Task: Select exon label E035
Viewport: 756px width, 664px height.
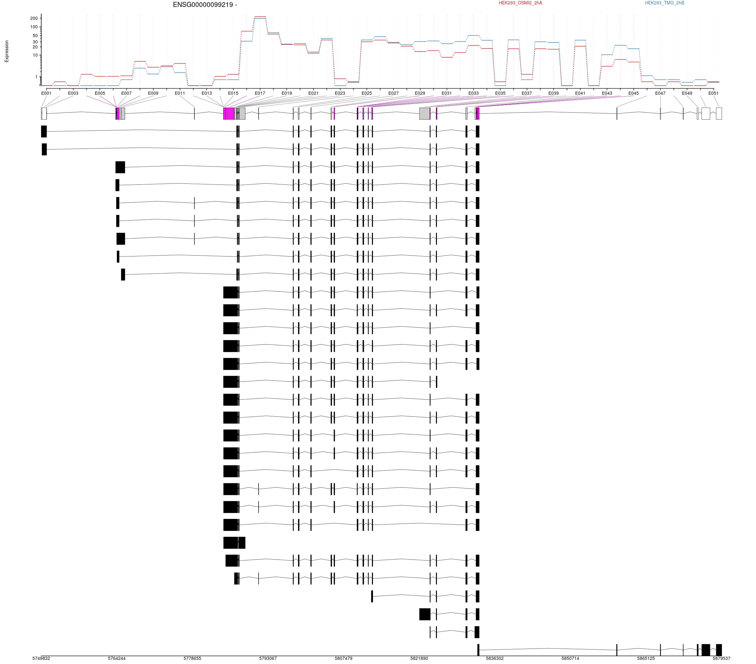Action: coord(500,93)
